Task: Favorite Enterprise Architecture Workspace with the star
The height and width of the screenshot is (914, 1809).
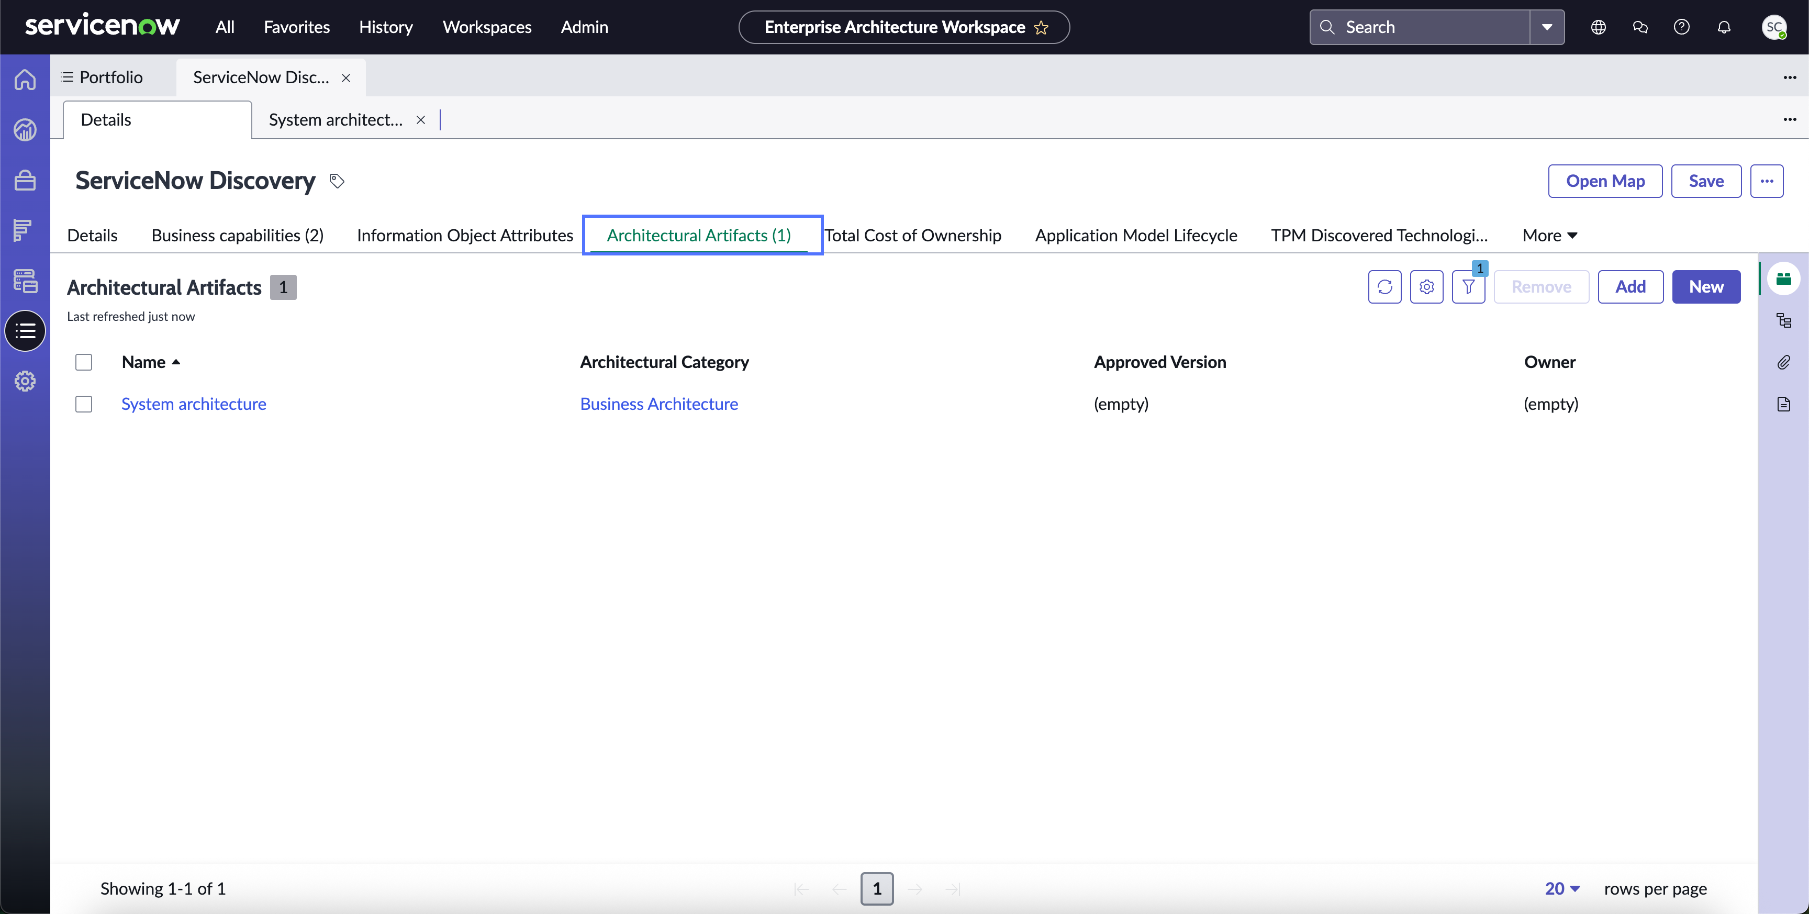Action: 1042,27
